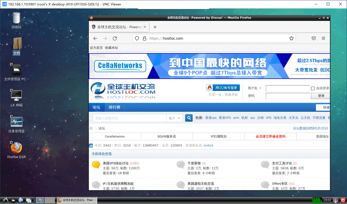Click the blue search magnifier button
The height and width of the screenshot is (204, 347).
[x=189, y=118]
